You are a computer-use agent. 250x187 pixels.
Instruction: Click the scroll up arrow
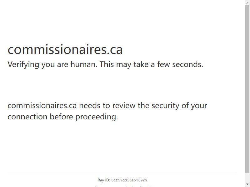tap(247, 2)
